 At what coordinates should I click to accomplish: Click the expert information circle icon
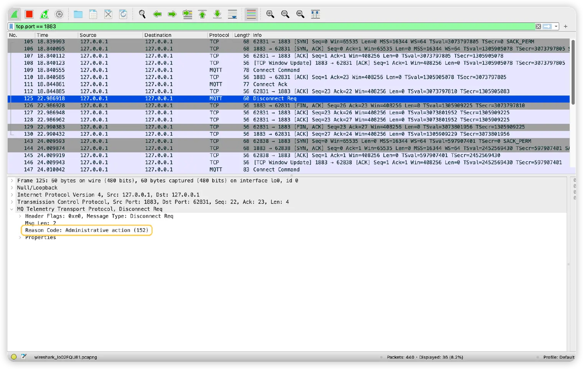click(x=14, y=357)
